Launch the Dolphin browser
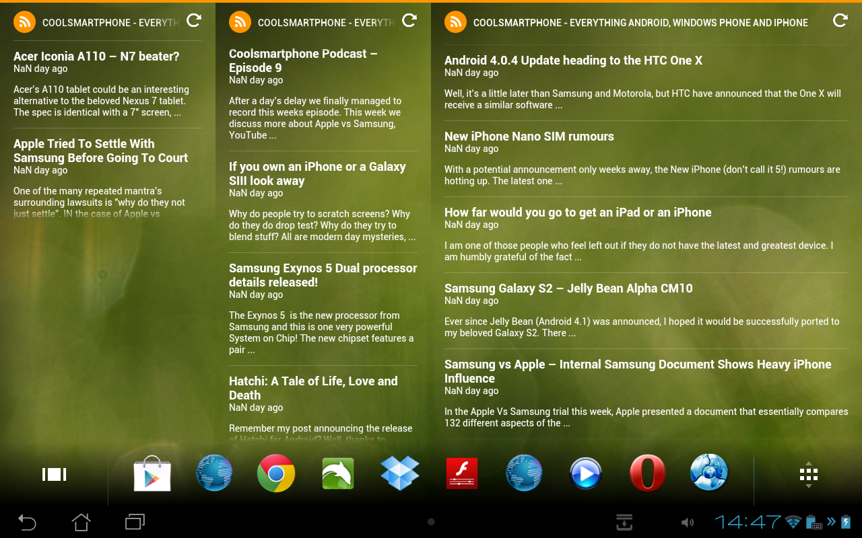The width and height of the screenshot is (862, 538). coord(338,473)
